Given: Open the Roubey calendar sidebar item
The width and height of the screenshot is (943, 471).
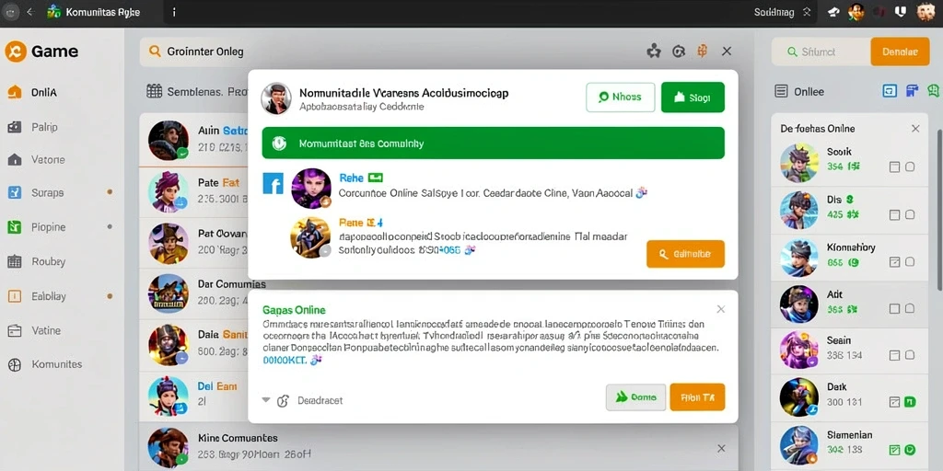Looking at the screenshot, I should 36,262.
